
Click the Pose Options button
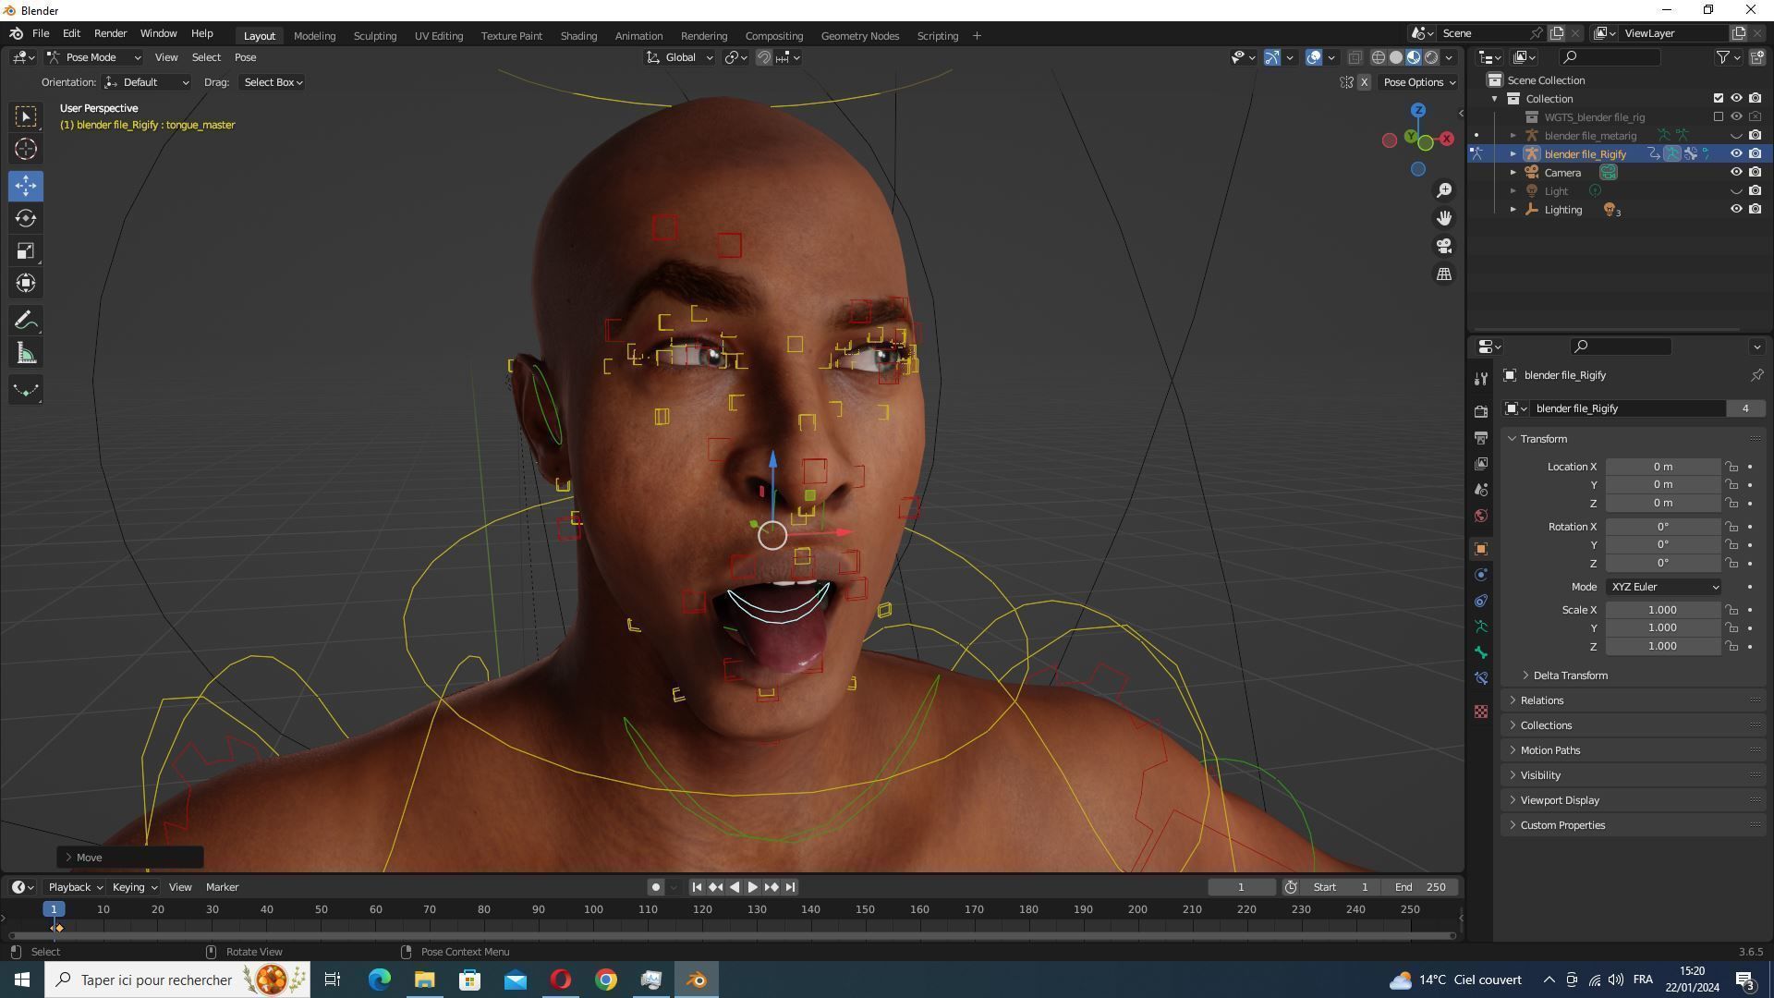pyautogui.click(x=1418, y=82)
